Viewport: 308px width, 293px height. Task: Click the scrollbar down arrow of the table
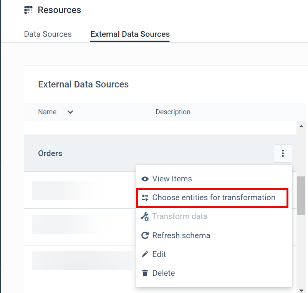pyautogui.click(x=301, y=290)
